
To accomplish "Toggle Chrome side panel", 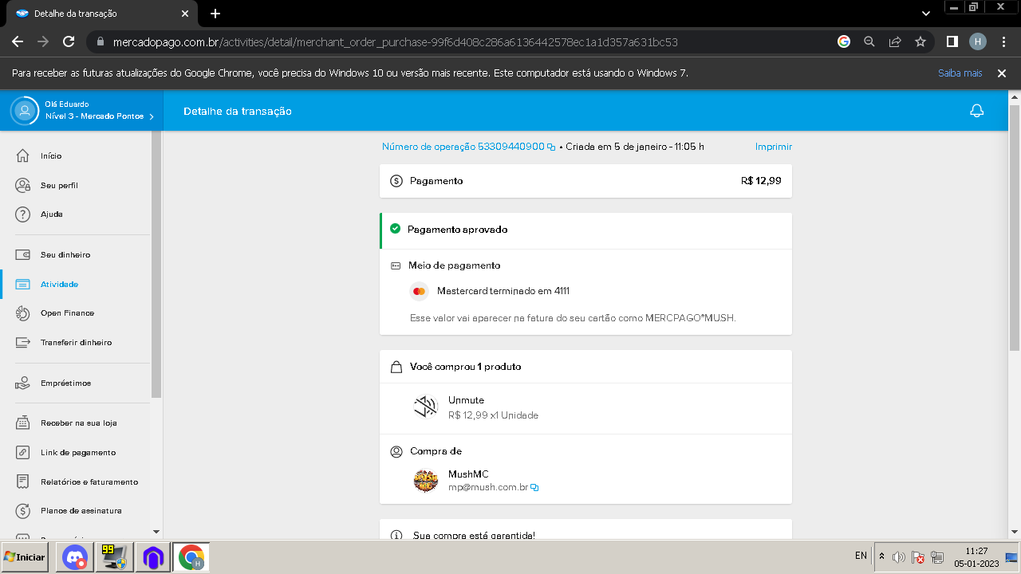I will (x=952, y=41).
